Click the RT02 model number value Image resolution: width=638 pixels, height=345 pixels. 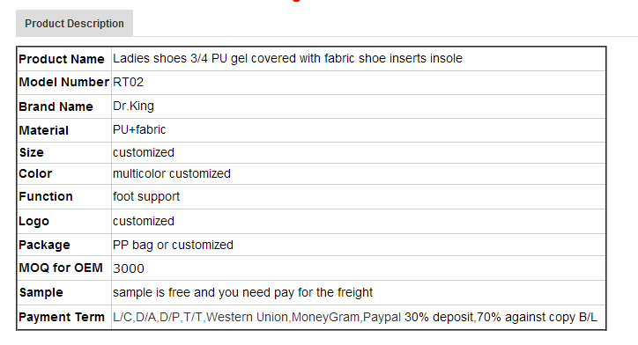tap(128, 82)
